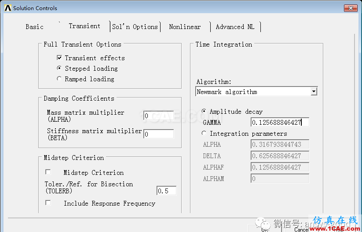The width and height of the screenshot is (362, 232).
Task: Open the Advanced NL tab
Action: 235,27
